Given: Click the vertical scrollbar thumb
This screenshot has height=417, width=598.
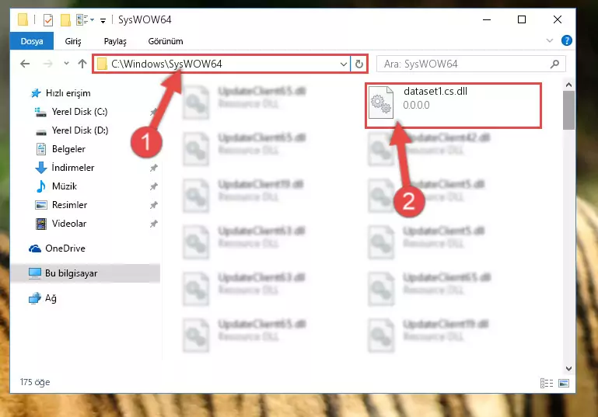Looking at the screenshot, I should point(568,110).
